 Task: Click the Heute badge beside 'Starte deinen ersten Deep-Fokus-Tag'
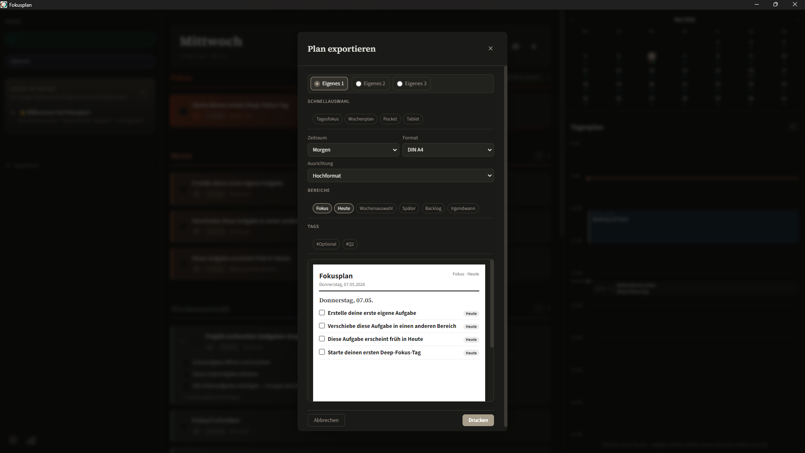pyautogui.click(x=471, y=353)
